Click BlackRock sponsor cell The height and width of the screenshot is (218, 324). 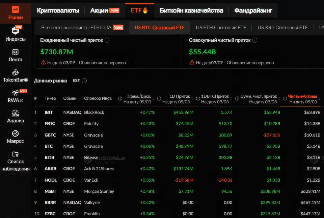click(94, 113)
